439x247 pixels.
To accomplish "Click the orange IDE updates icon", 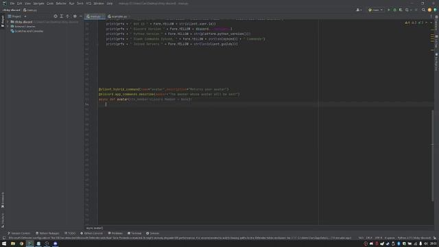I will click(x=429, y=10).
